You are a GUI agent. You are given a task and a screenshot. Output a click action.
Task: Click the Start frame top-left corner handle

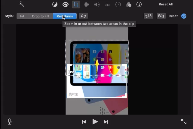(69, 67)
